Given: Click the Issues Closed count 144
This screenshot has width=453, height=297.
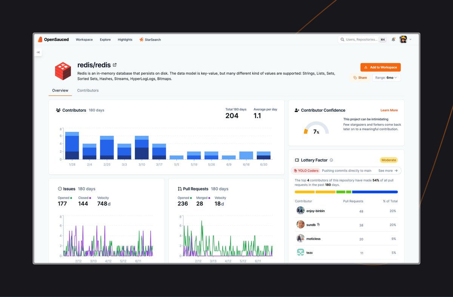Looking at the screenshot, I should coord(83,204).
